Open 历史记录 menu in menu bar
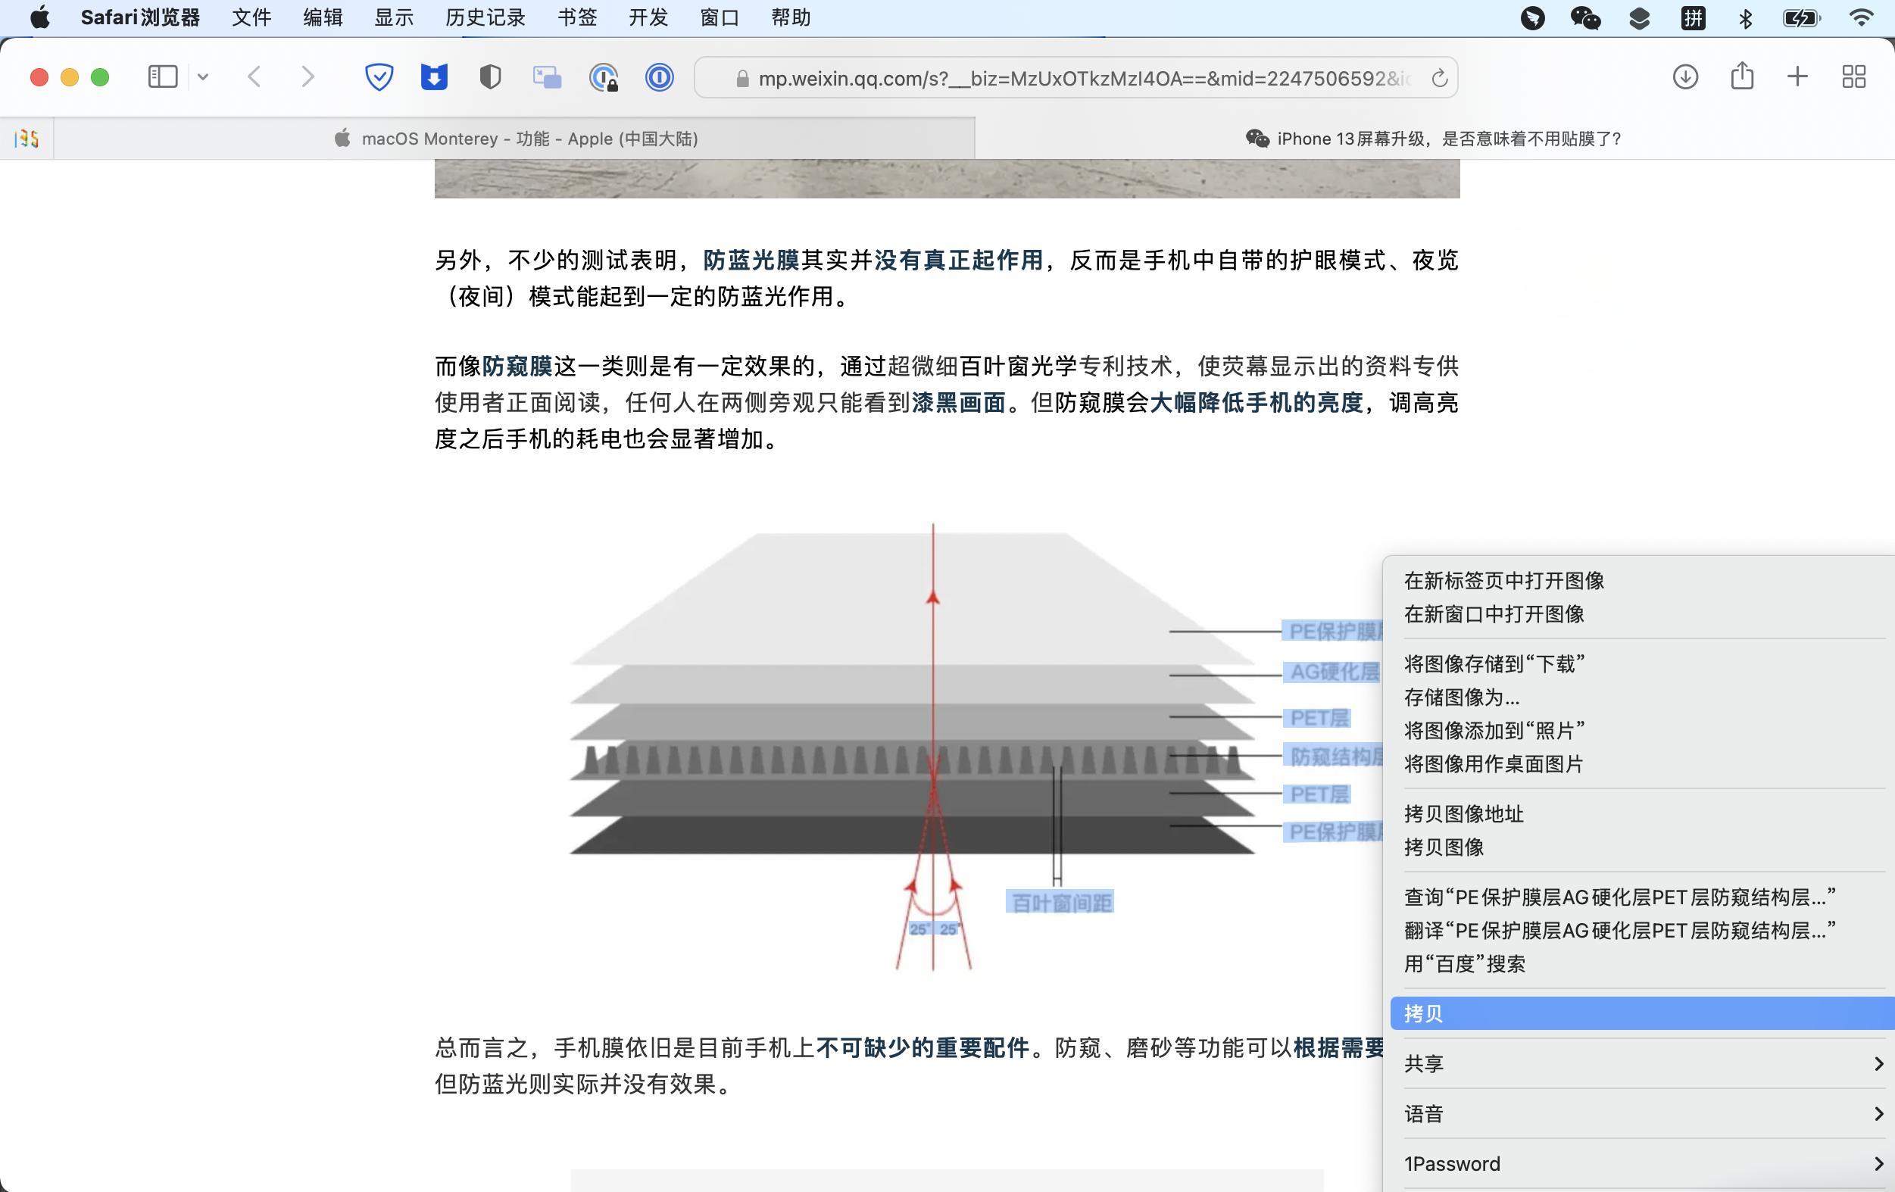Screen dimensions: 1895x1192 point(485,17)
